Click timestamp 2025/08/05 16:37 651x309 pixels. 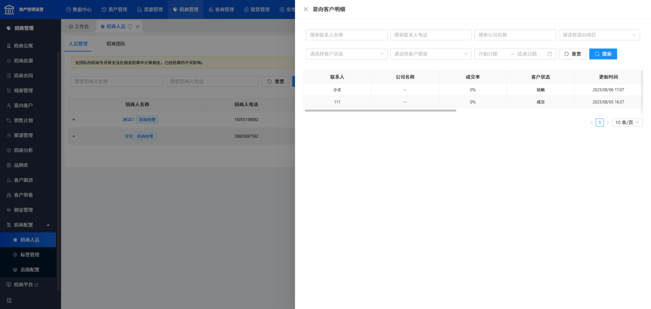pyautogui.click(x=608, y=102)
